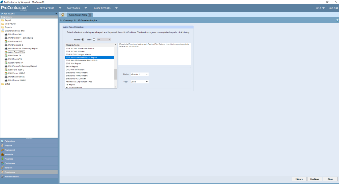The width and height of the screenshot is (339, 184).
Task: Select the State radio button
Action: click(x=94, y=39)
